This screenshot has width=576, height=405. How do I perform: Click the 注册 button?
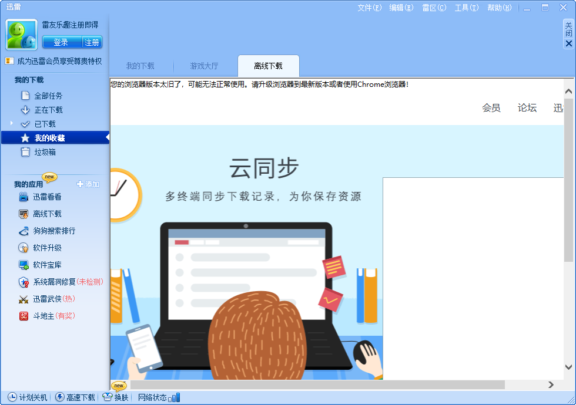(92, 42)
